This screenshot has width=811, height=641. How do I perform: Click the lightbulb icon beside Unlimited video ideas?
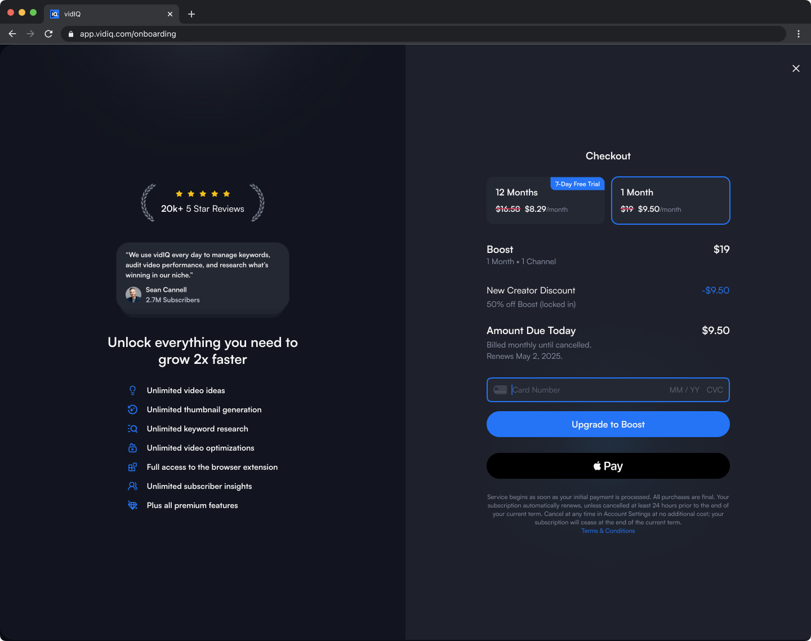click(132, 390)
